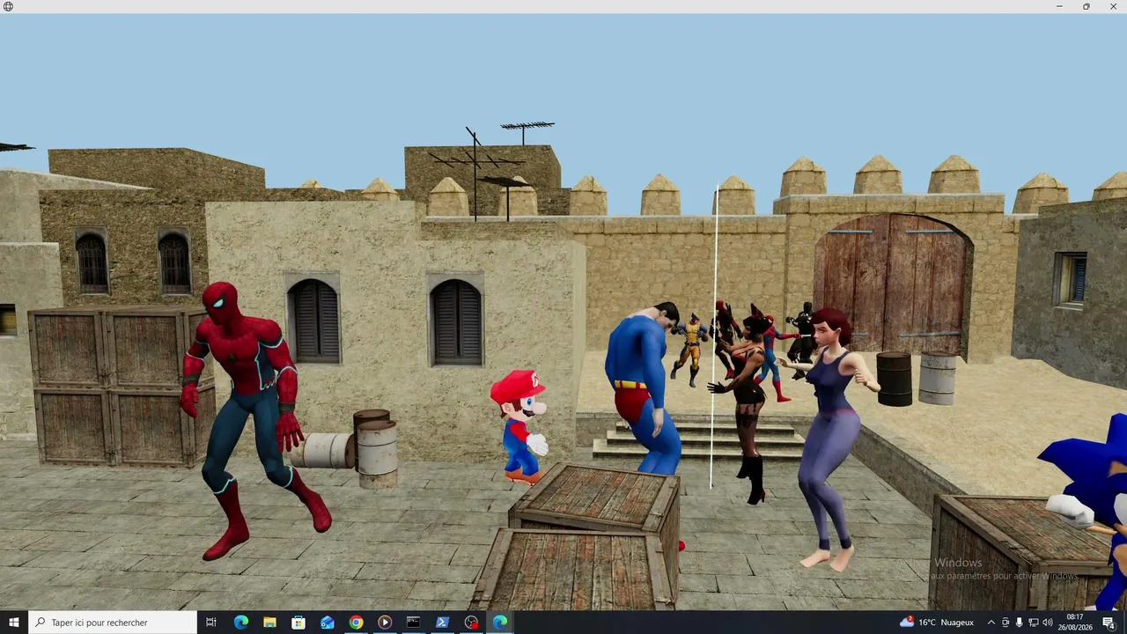Open the notification center with 4 notifications
The image size is (1127, 634).
tap(1109, 623)
